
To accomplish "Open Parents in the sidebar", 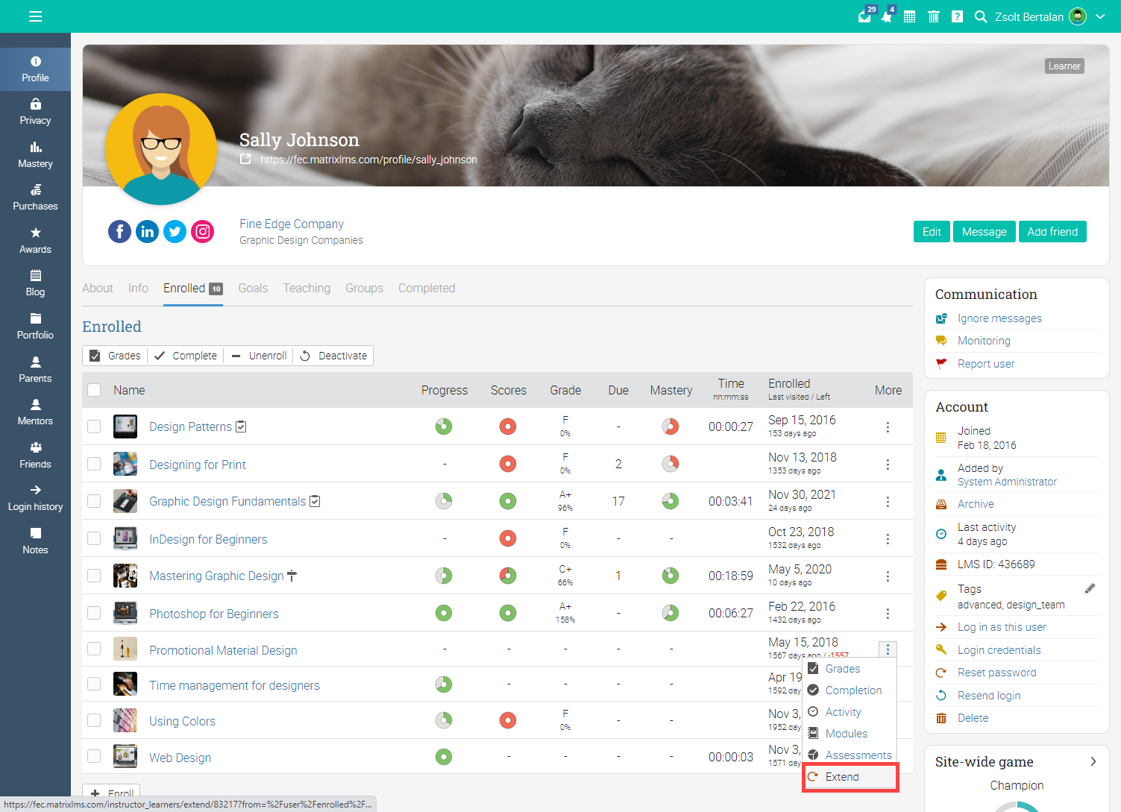I will [x=35, y=370].
